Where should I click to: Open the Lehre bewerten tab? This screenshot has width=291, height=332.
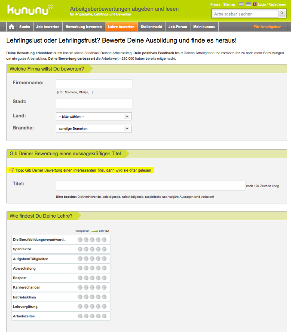coord(121,27)
